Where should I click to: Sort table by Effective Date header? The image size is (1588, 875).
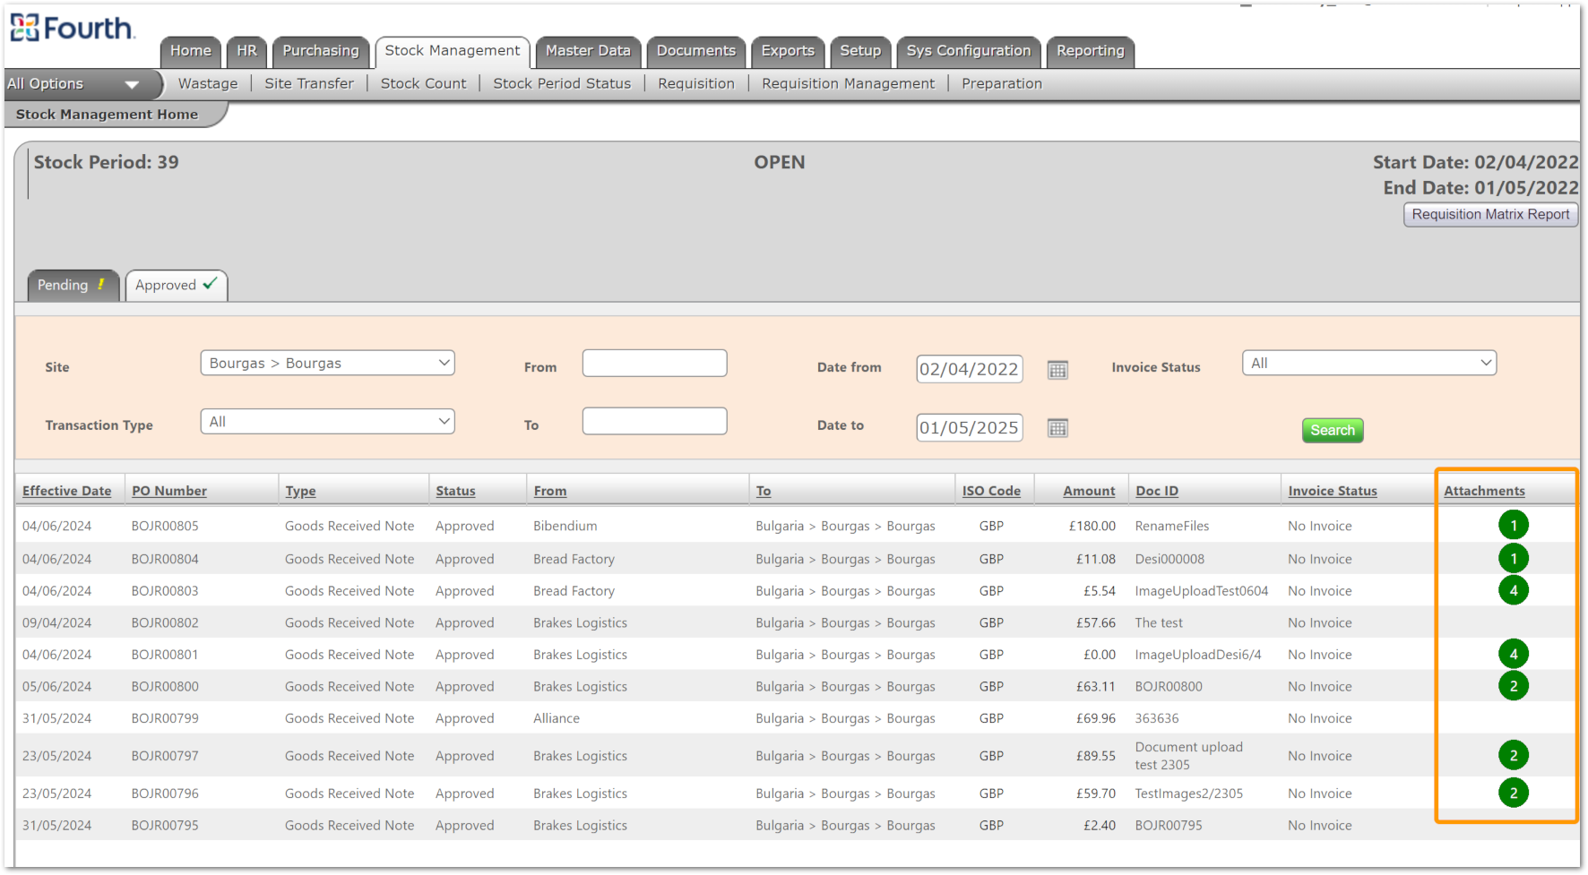67,491
